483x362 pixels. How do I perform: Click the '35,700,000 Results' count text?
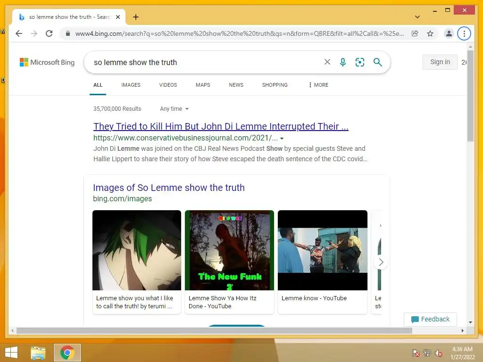tap(117, 109)
